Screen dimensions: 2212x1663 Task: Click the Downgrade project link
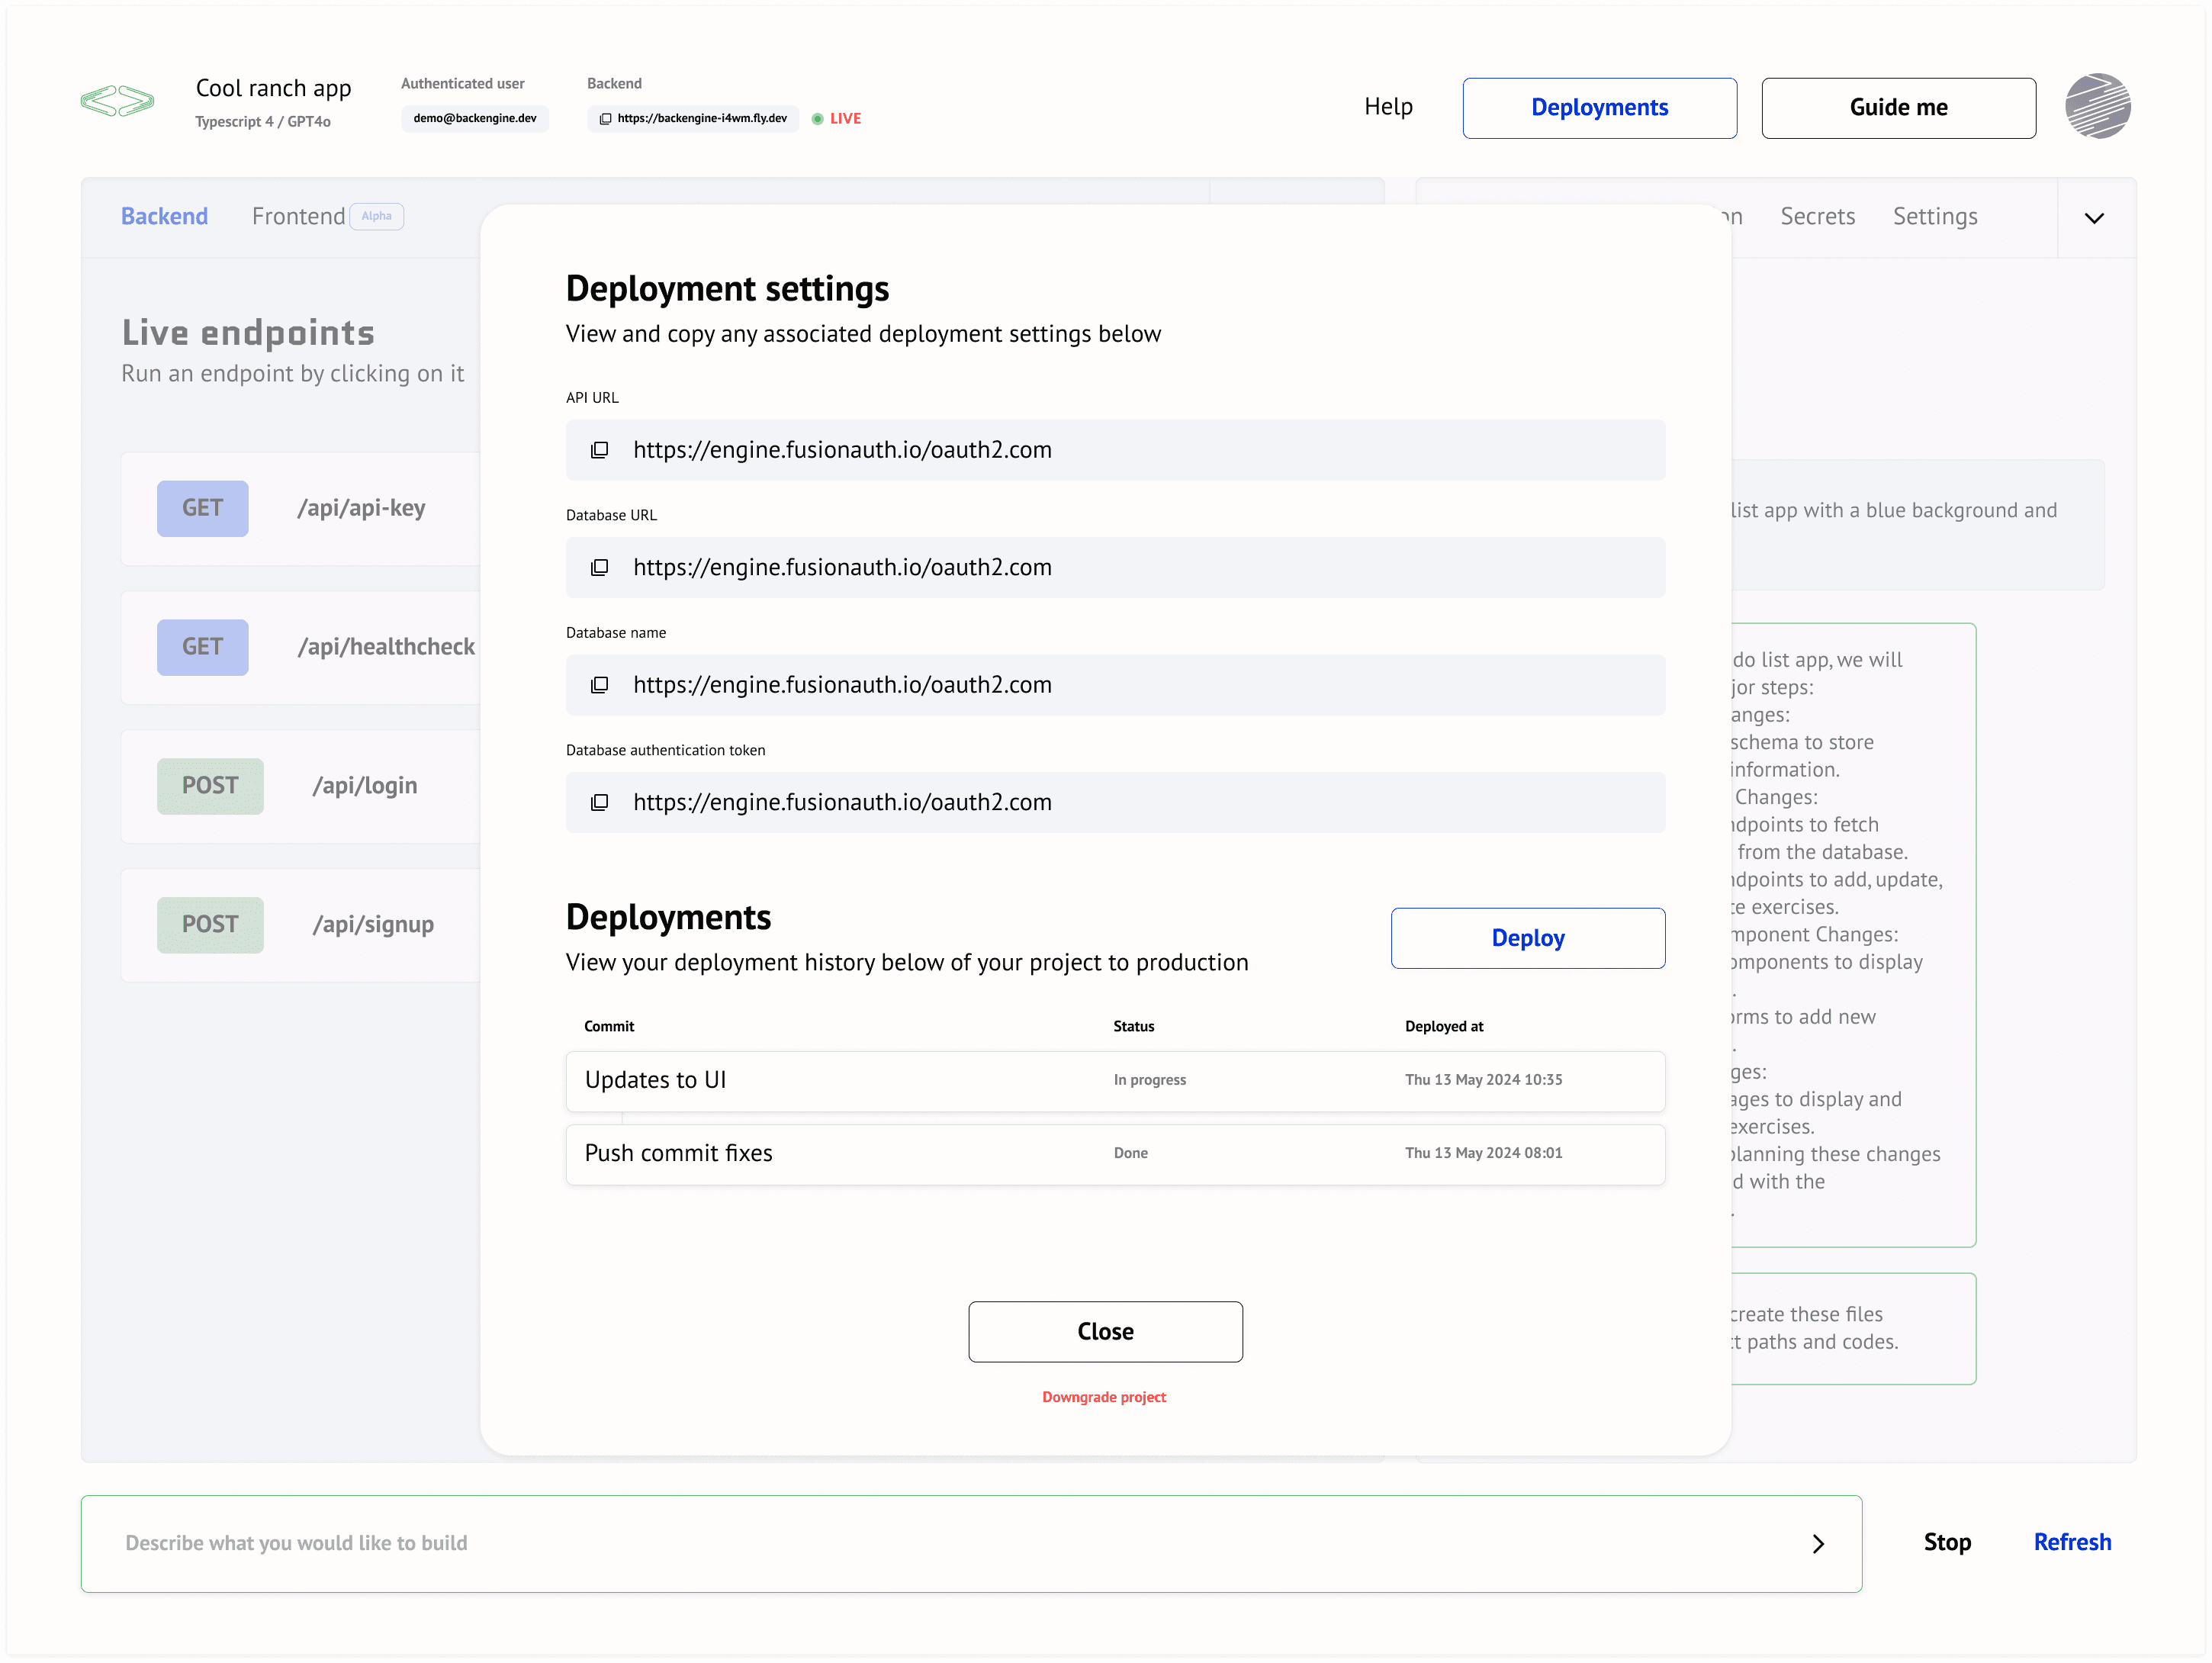pos(1103,1397)
